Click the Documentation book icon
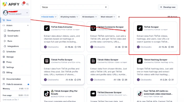Screen dimensions: 184x102 click(4, 79)
